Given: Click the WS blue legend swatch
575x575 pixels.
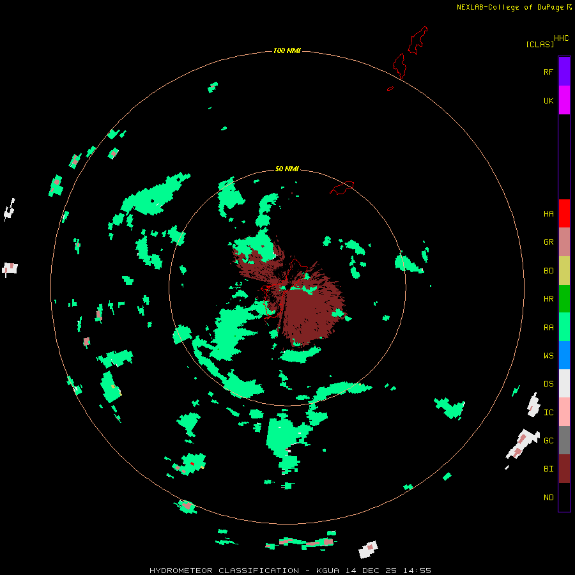Looking at the screenshot, I should tap(564, 355).
